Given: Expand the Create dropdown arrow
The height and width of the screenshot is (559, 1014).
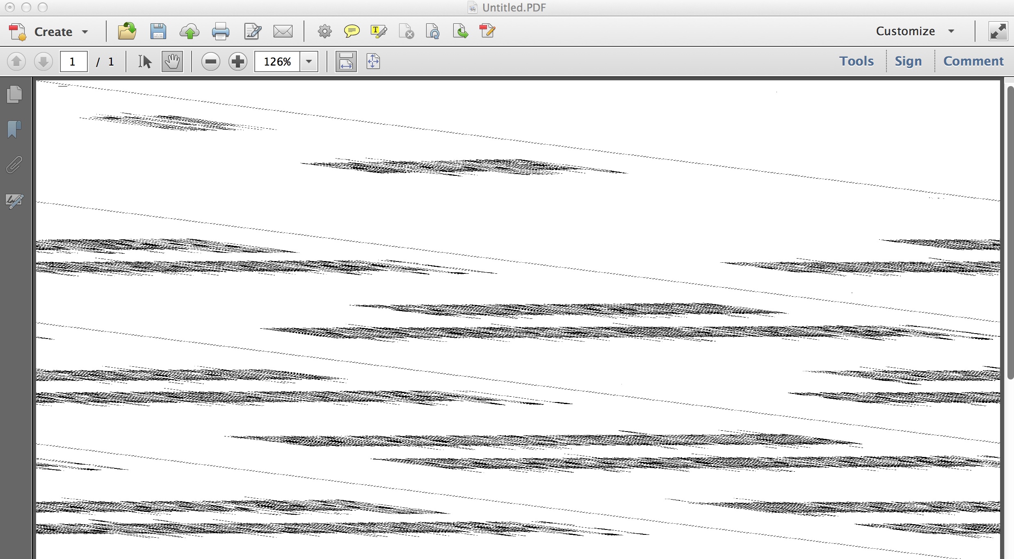Looking at the screenshot, I should coord(85,32).
